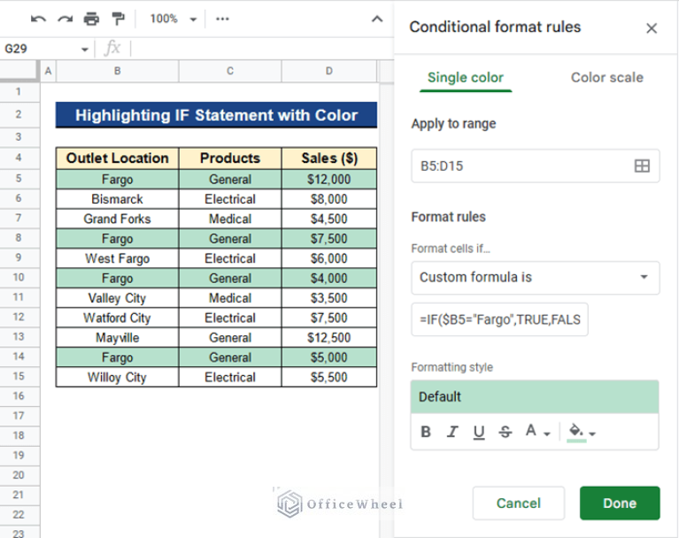Toggle Italic in formatting style
The height and width of the screenshot is (538, 679).
pos(452,432)
